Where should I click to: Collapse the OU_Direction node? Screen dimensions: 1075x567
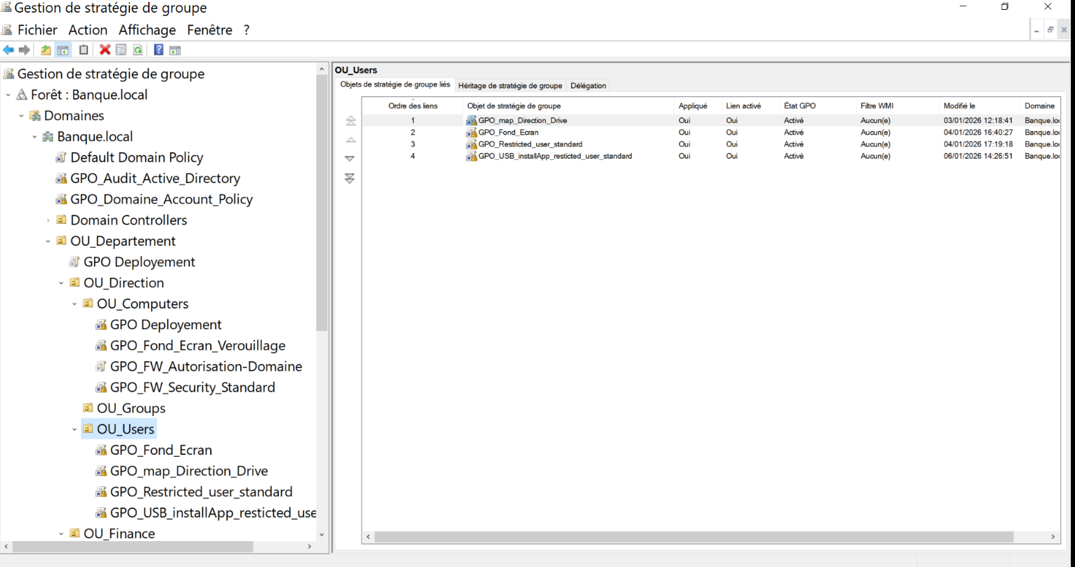[x=62, y=283]
